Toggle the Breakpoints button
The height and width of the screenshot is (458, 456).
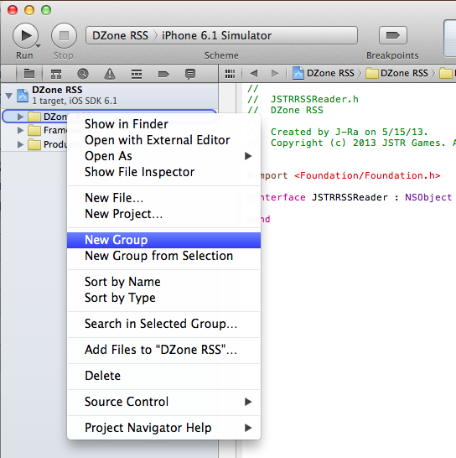[392, 35]
